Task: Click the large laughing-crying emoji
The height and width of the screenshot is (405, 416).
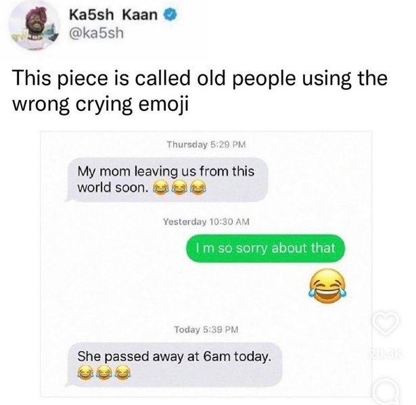Action: 327,285
